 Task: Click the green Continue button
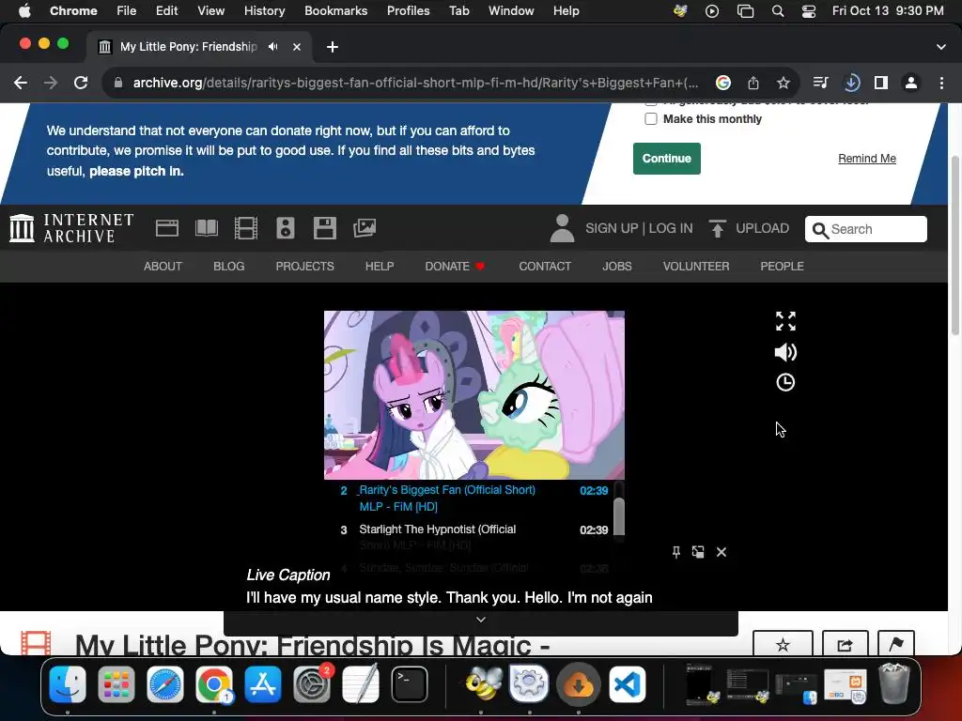click(x=667, y=158)
